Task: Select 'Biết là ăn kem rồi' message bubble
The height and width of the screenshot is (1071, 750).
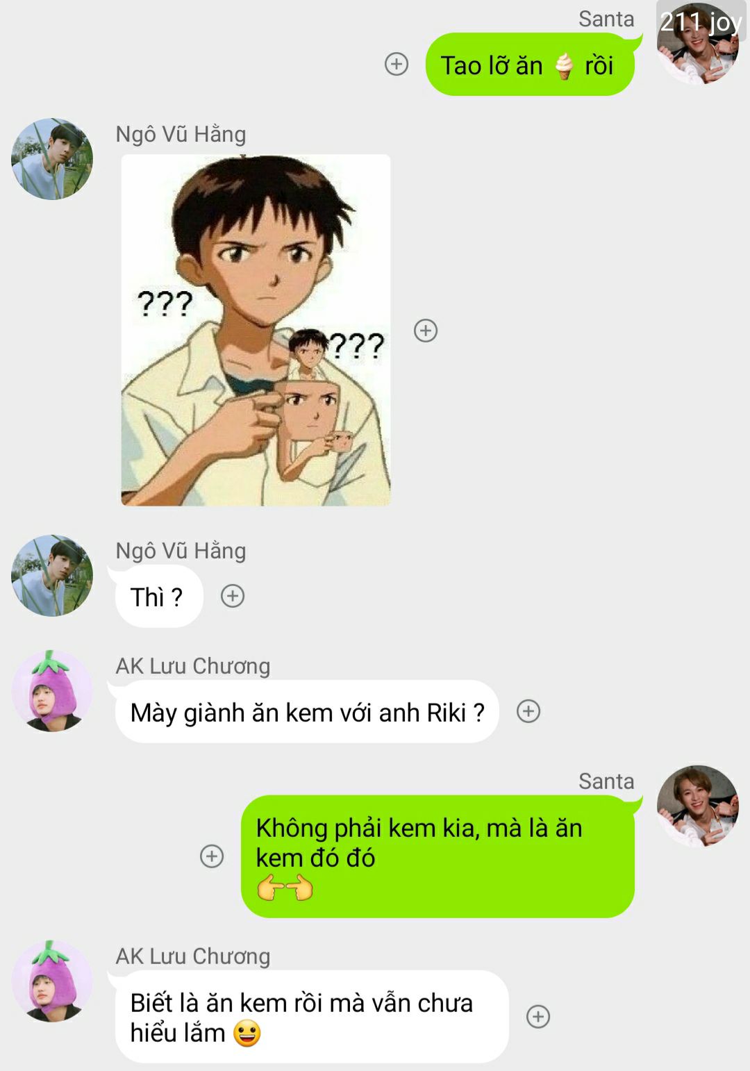Action: pos(312,1017)
